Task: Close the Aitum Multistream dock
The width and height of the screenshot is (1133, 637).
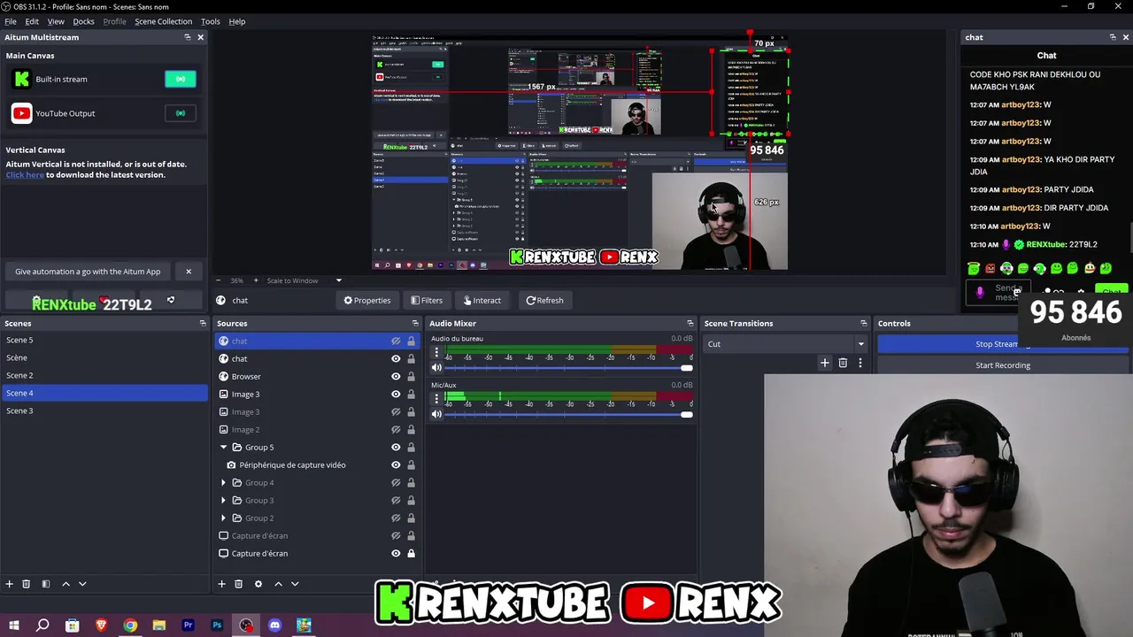Action: [200, 37]
